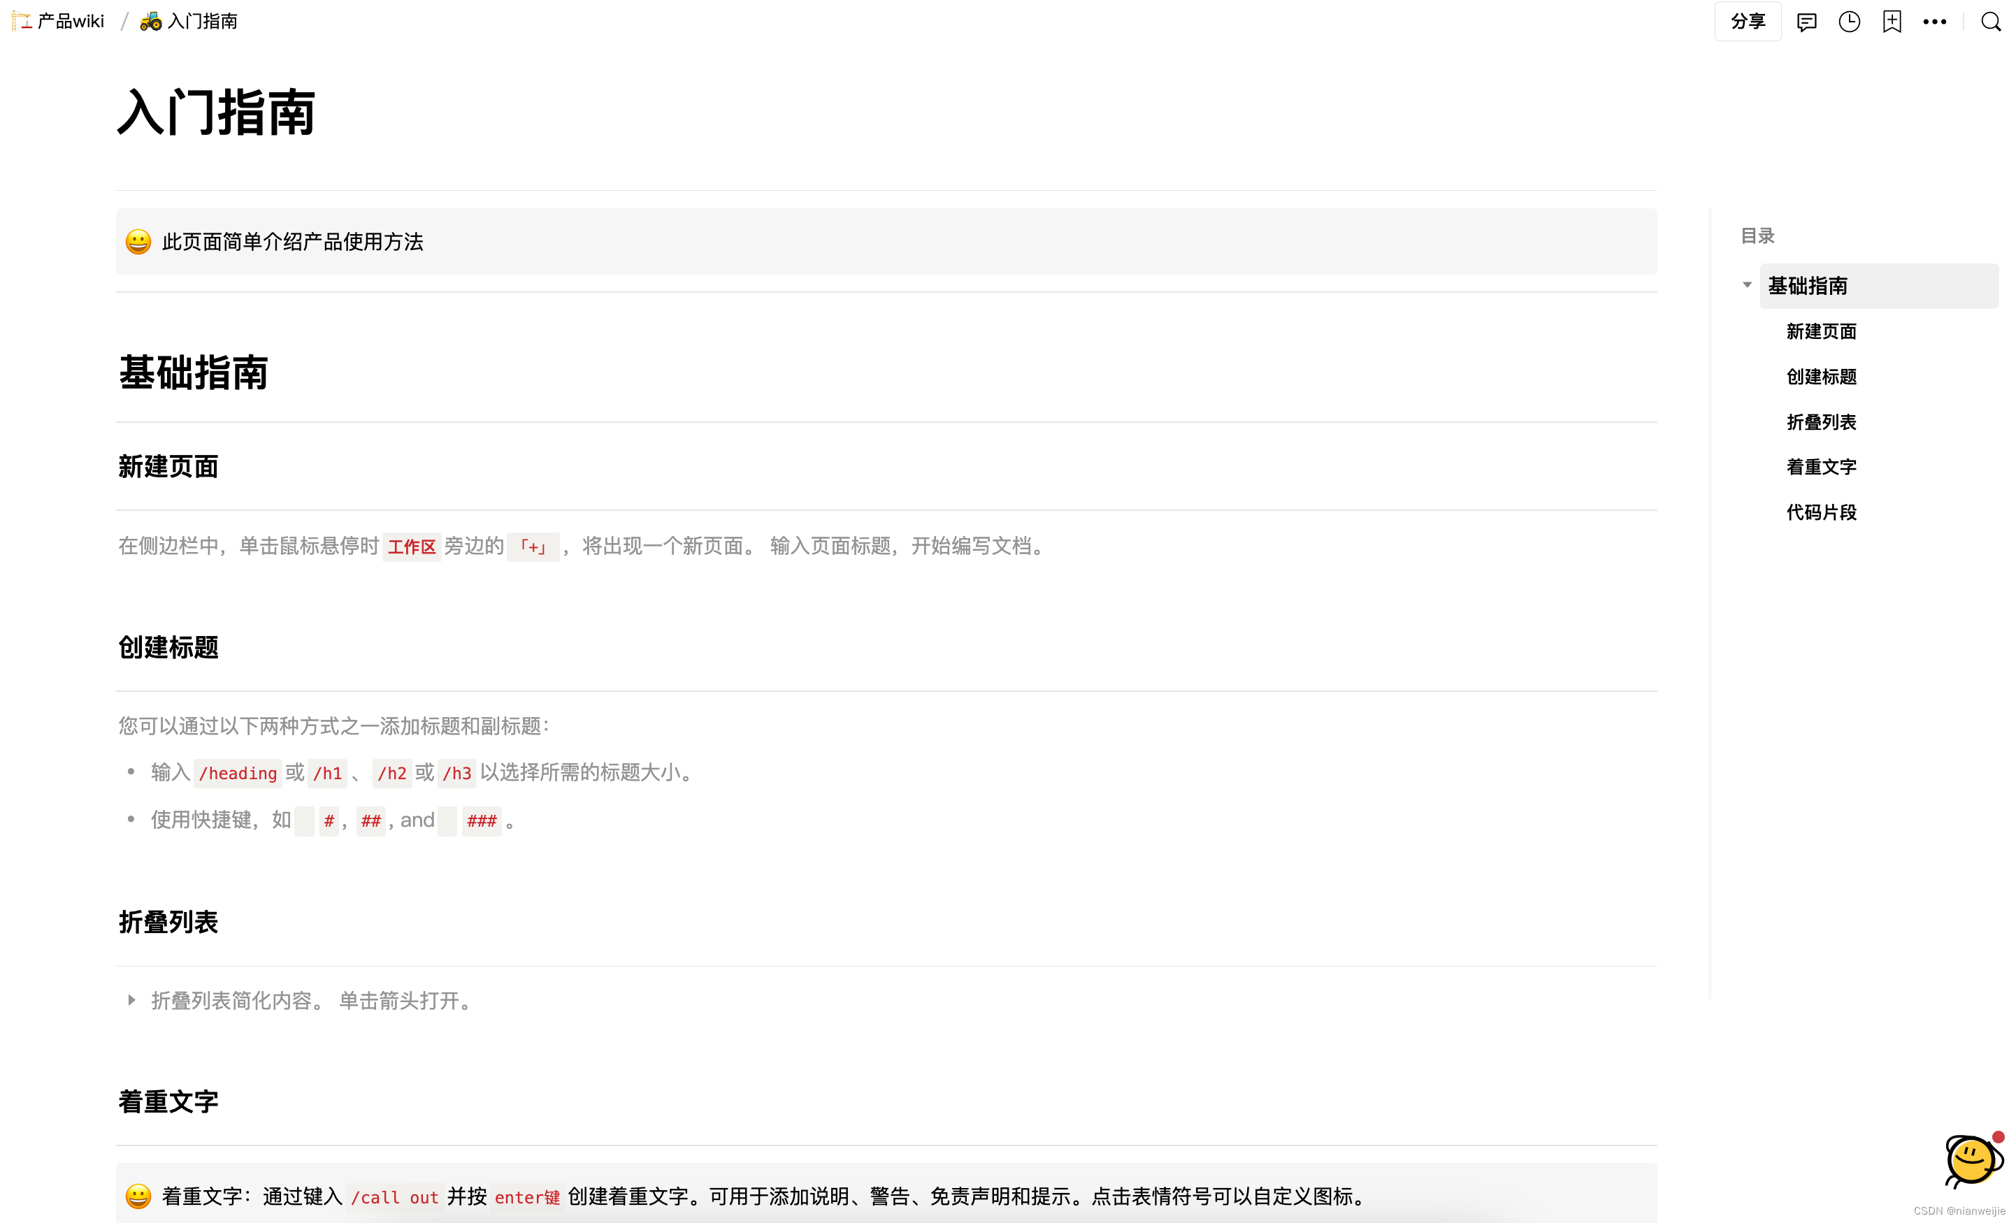Expand the 折叠列表 toggle arrow
This screenshot has height=1223, width=2016.
tap(131, 999)
